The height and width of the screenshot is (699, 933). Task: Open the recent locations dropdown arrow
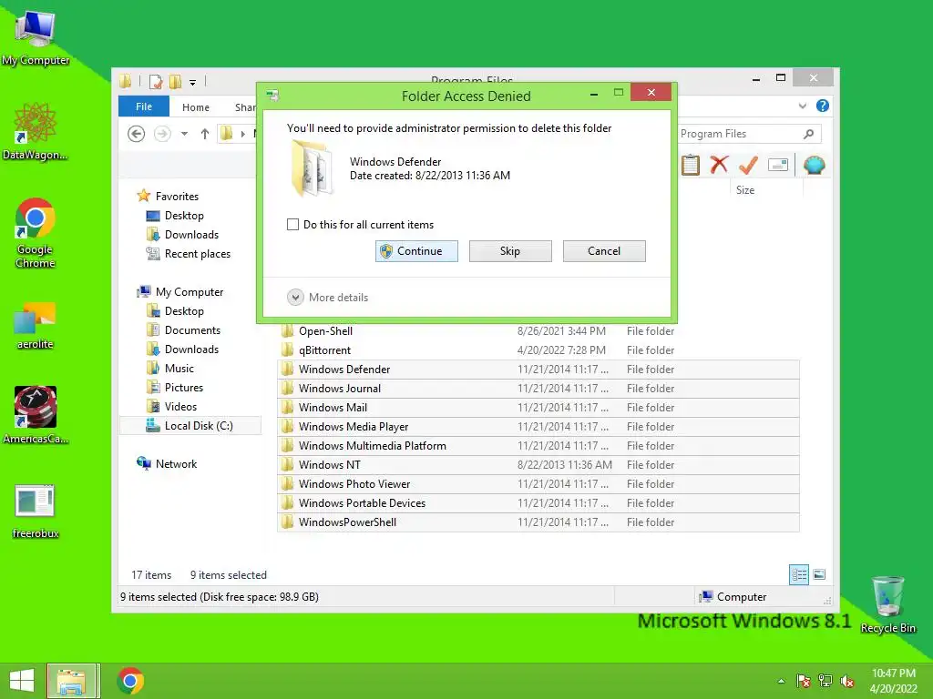(184, 134)
